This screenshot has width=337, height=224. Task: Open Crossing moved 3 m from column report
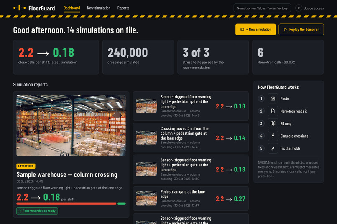click(191, 138)
